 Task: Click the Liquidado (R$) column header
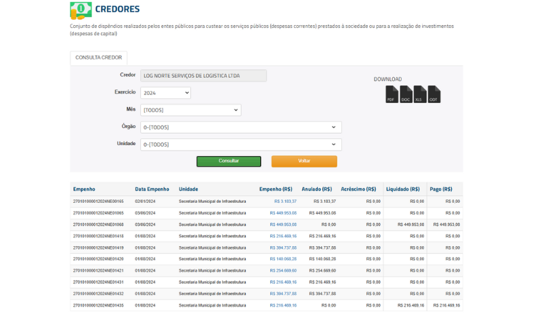point(402,189)
